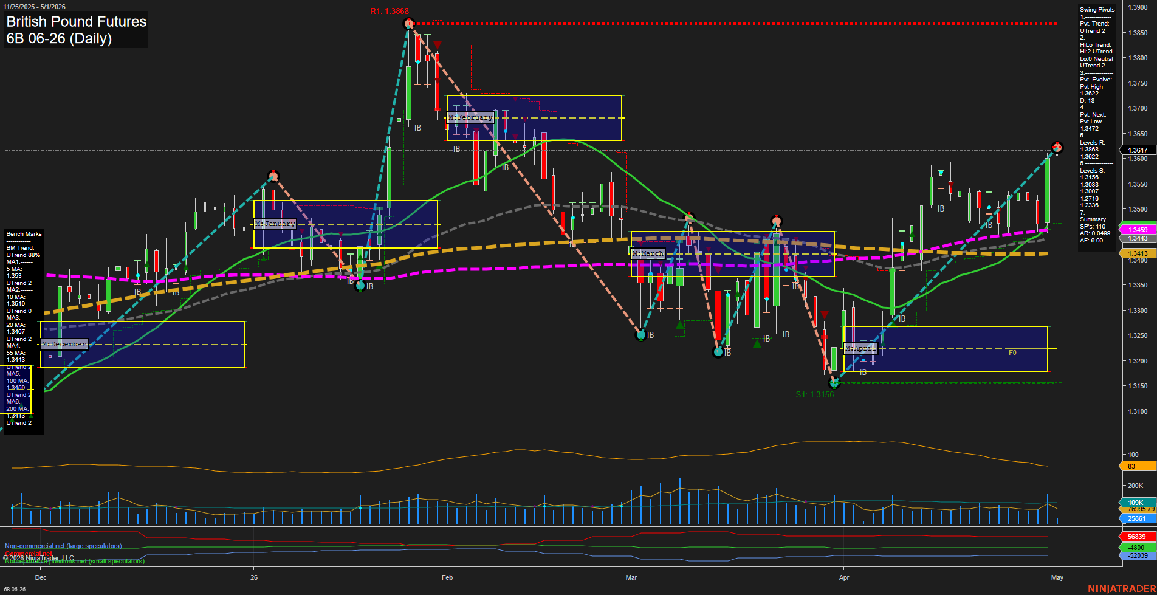Click the British Pound Futures chart title
The image size is (1157, 595).
77,22
